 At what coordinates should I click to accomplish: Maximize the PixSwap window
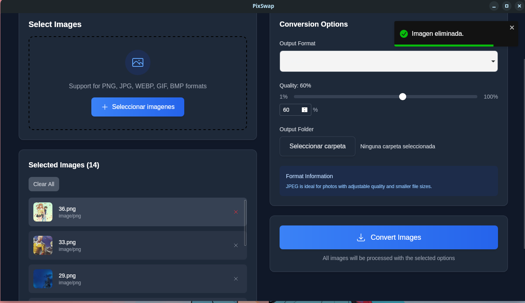tap(506, 6)
